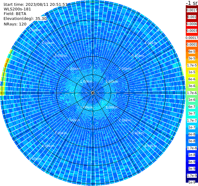Select the 1e-6 green colorbar level
The height and width of the screenshot is (186, 198).
point(192,100)
